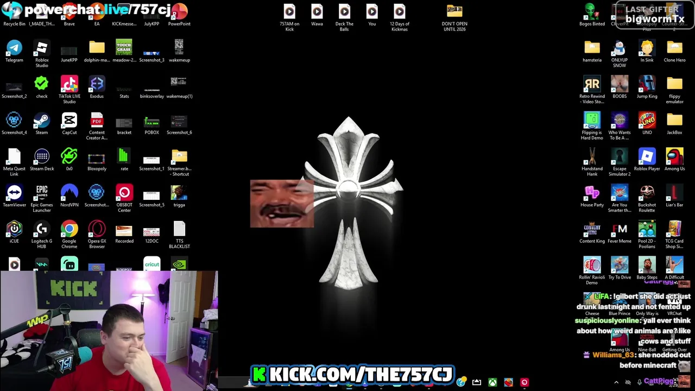
Task: Launch the UNO game shortcut
Action: (x=647, y=124)
